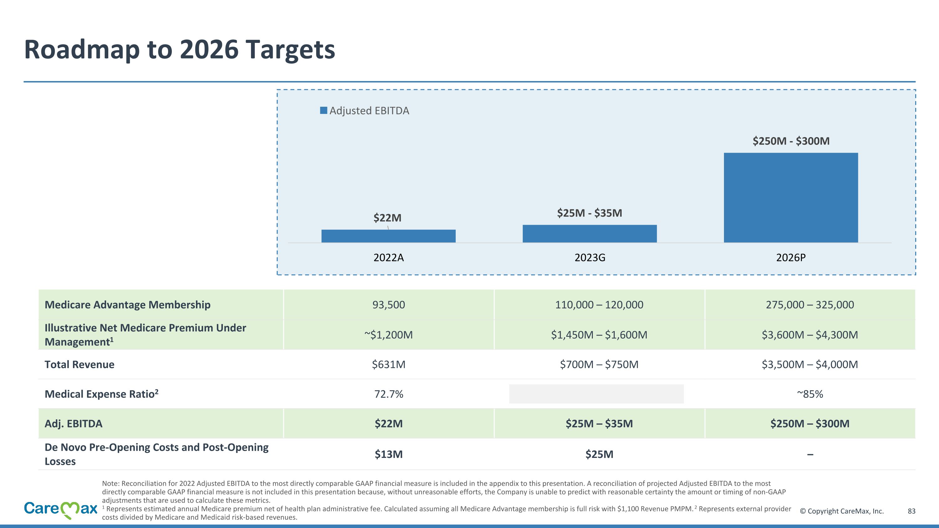Click the '2023G' axis label
Screen dimensions: 939x528
point(590,258)
